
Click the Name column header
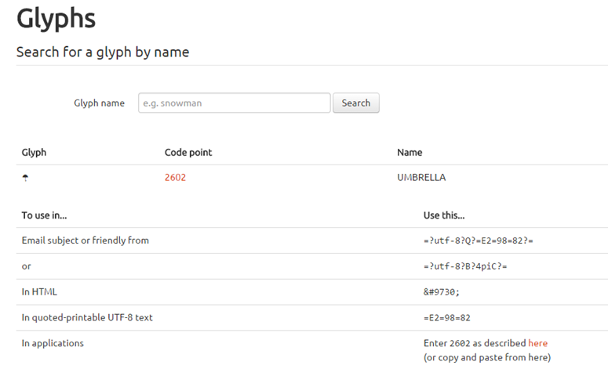click(x=410, y=153)
